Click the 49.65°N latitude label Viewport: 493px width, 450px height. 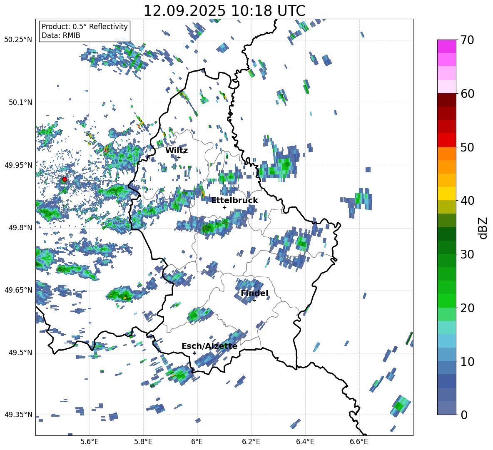18,290
